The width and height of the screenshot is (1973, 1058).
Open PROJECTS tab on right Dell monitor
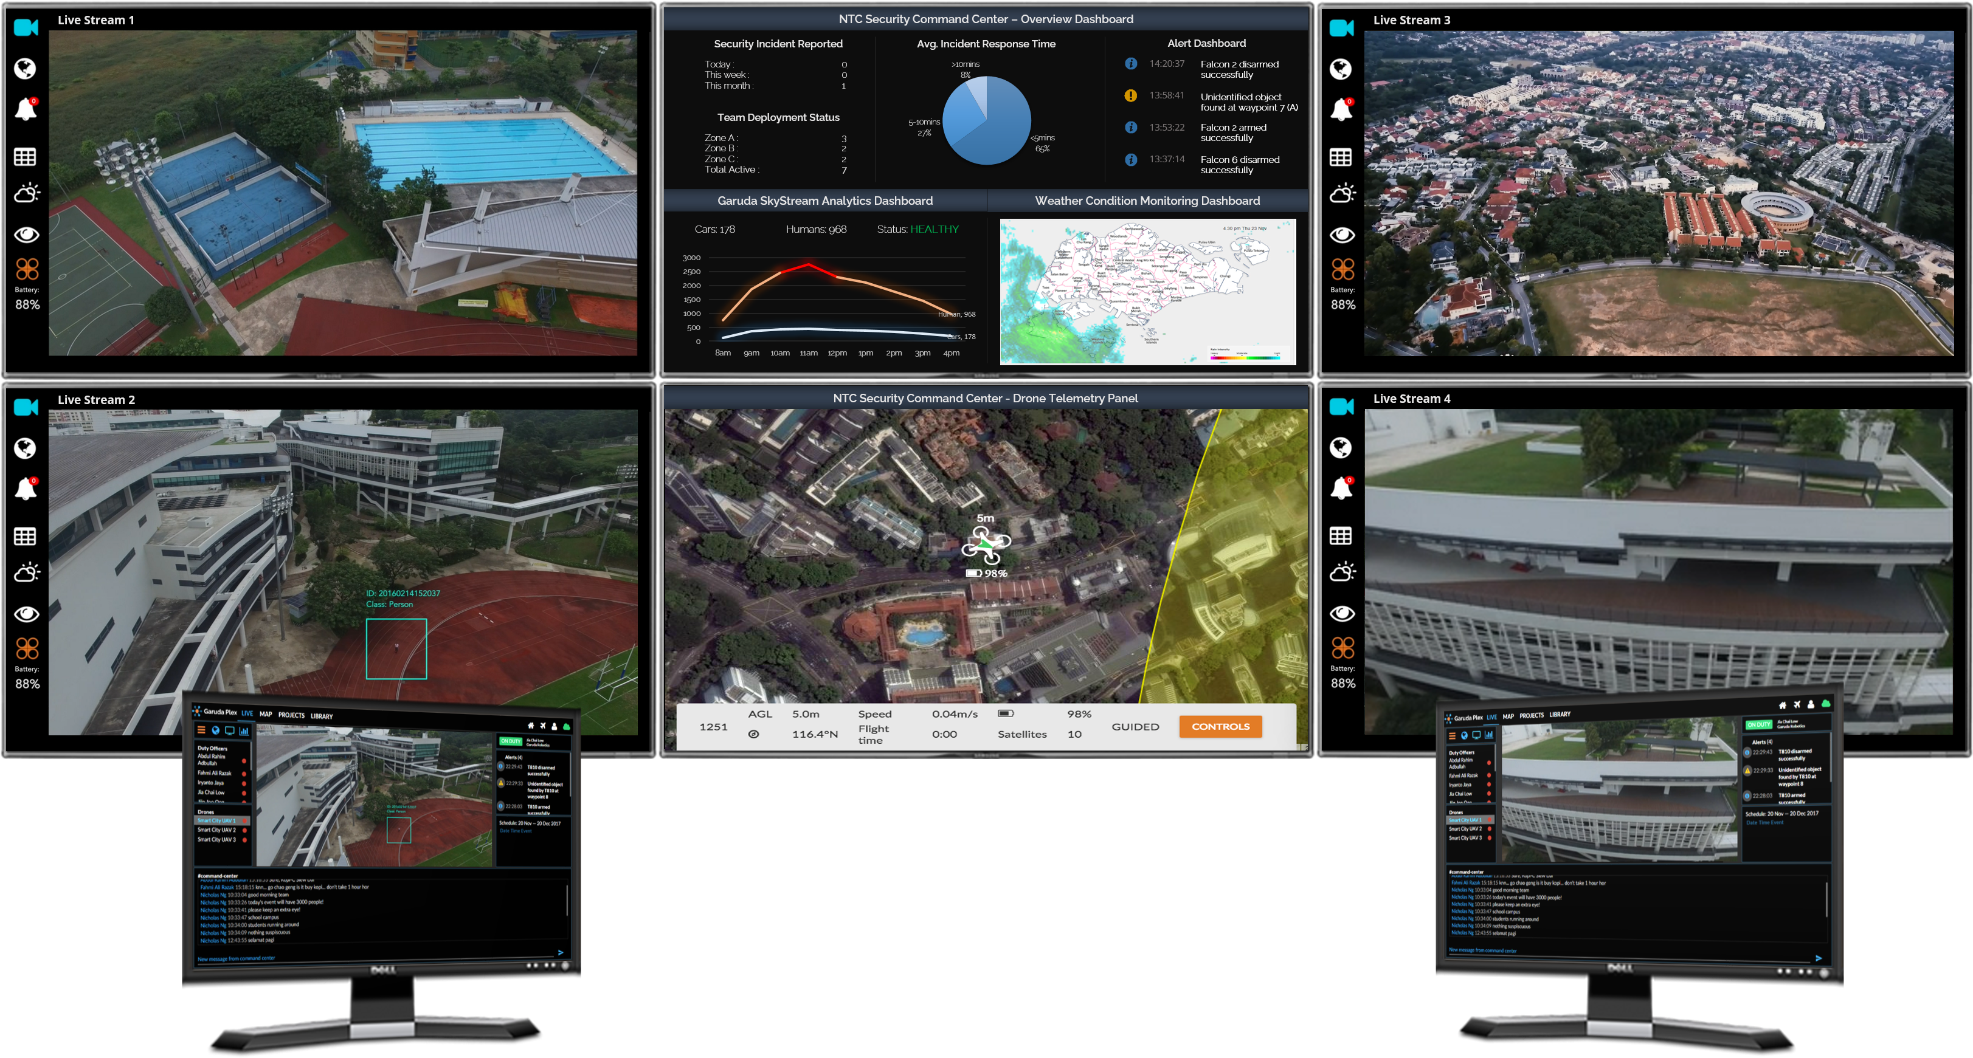[1531, 716]
